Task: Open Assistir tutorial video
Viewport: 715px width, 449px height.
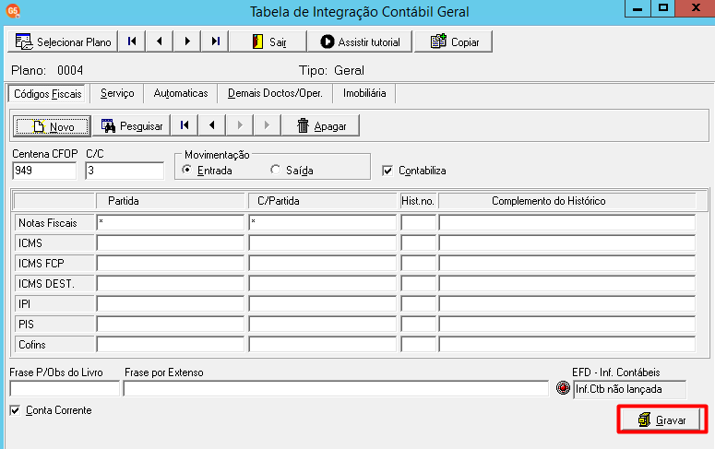Action: pyautogui.click(x=360, y=41)
